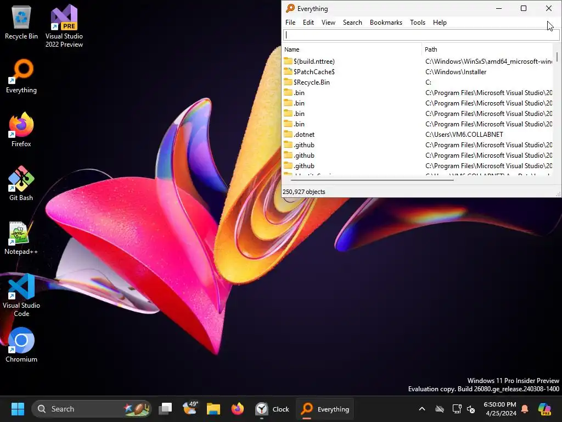Open the Edit menu in Everything
The height and width of the screenshot is (422, 562).
[308, 22]
